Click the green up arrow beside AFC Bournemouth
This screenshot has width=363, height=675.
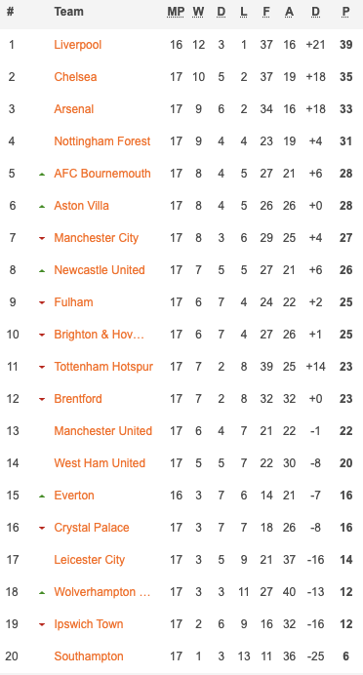click(42, 175)
